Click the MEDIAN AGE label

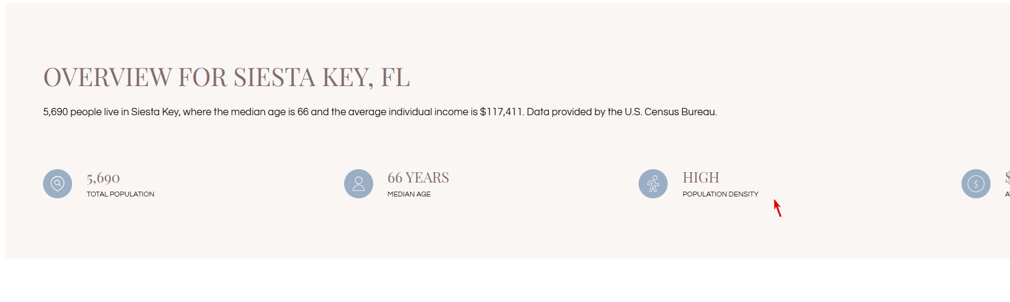409,194
